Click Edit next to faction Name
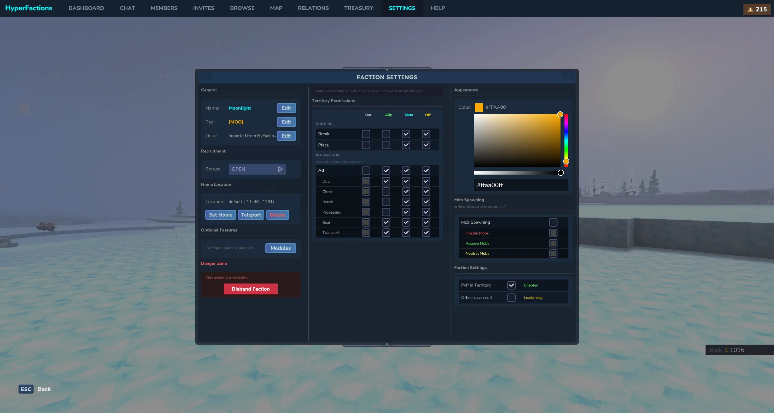 (x=286, y=108)
